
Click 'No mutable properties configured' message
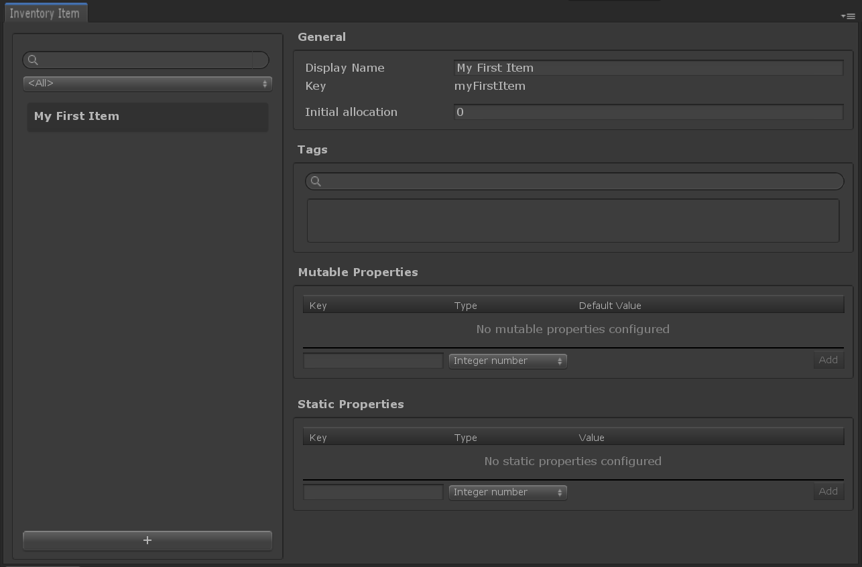tap(573, 329)
